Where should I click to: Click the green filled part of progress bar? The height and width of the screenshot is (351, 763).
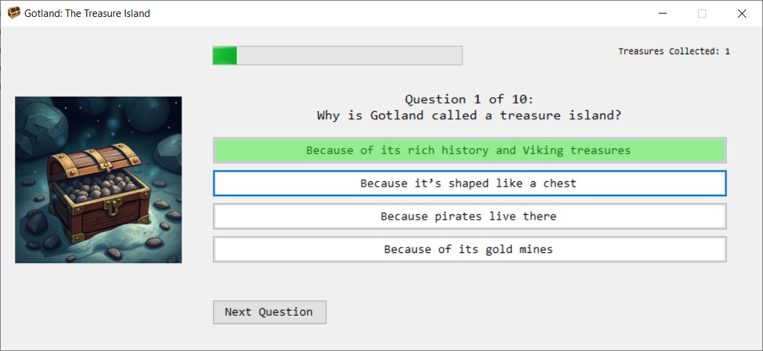click(225, 55)
